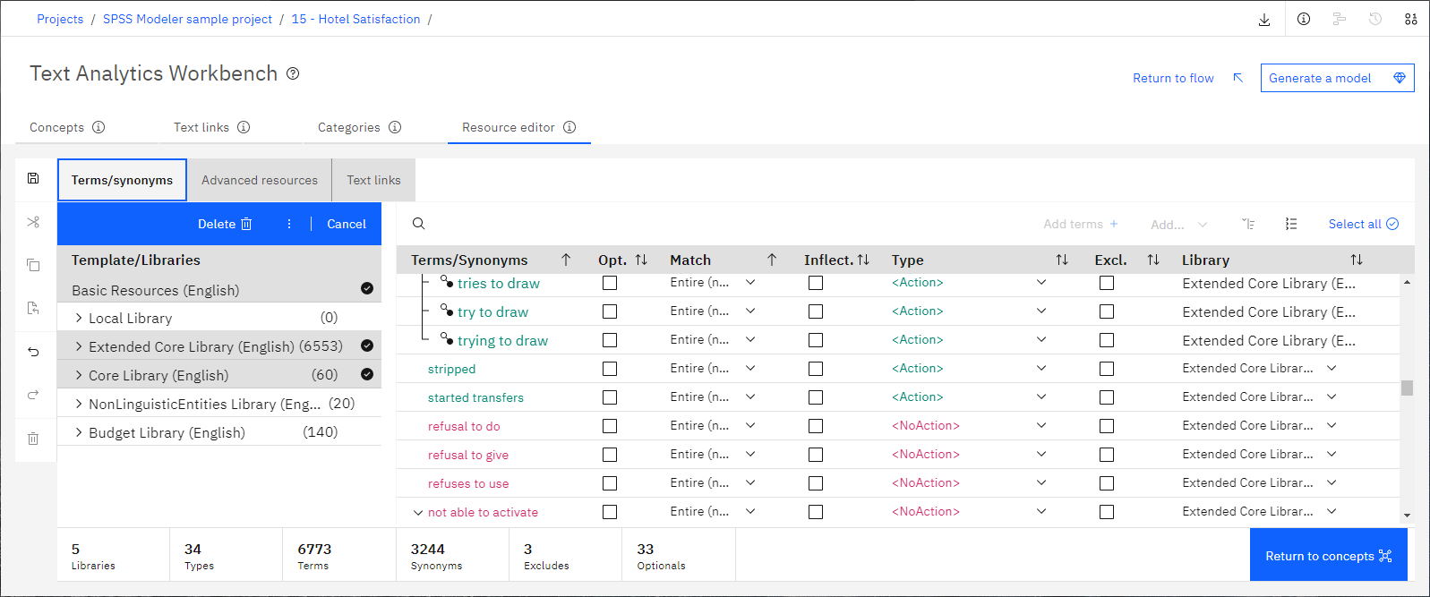Click the undo arrow icon in sidebar
This screenshot has height=597, width=1430.
point(33,352)
